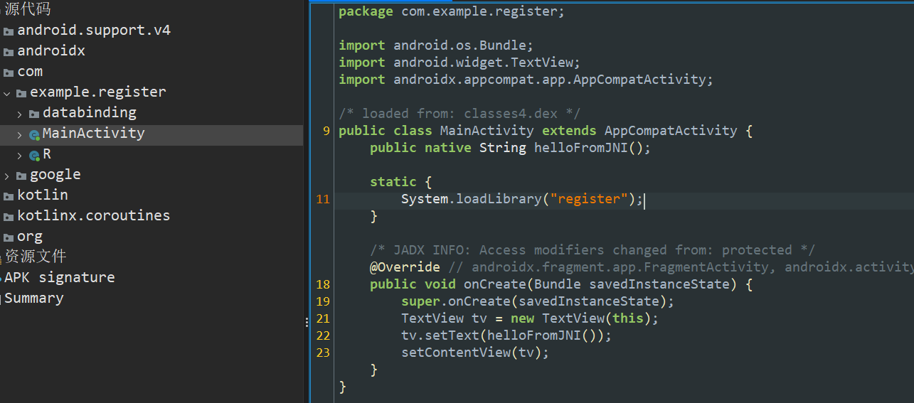Click the org package folder icon
The image size is (914, 403).
pyautogui.click(x=9, y=237)
